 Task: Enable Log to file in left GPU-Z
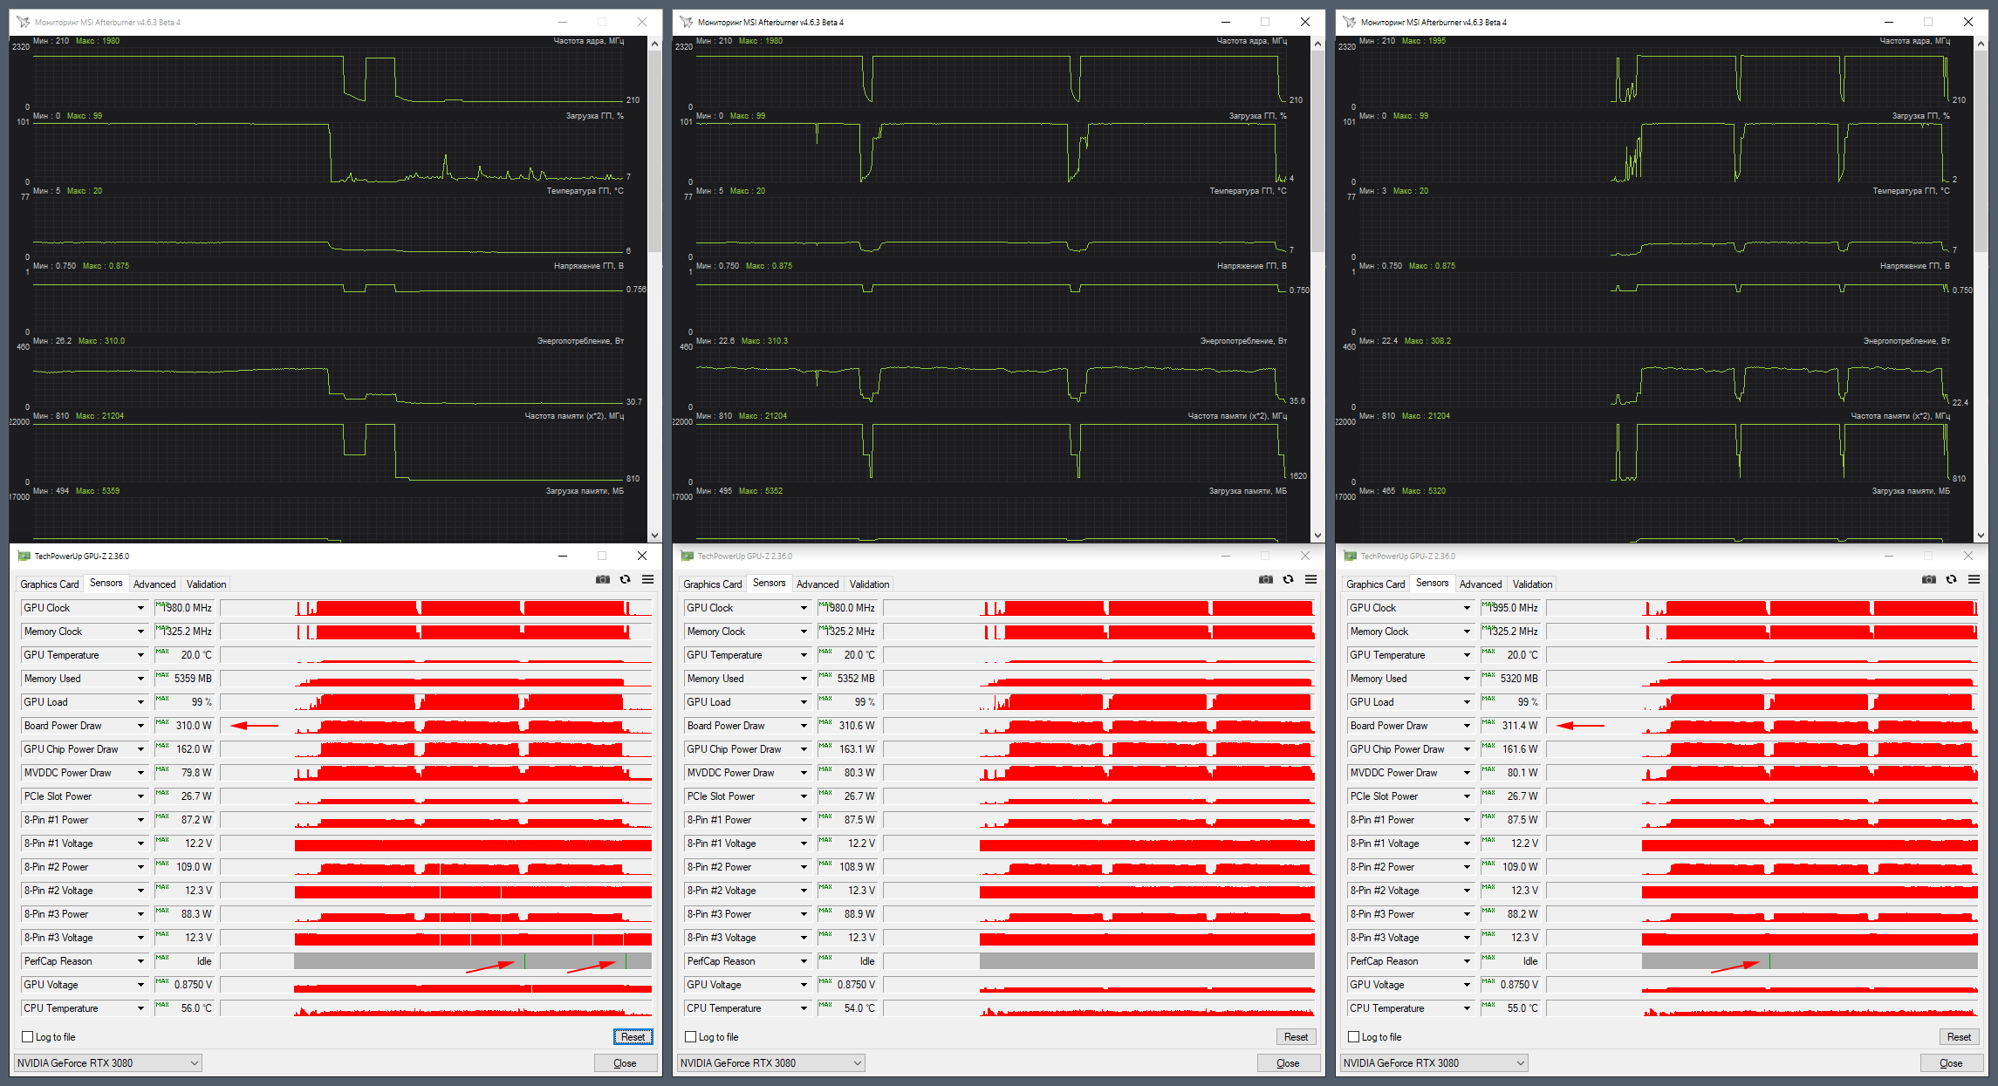28,1037
